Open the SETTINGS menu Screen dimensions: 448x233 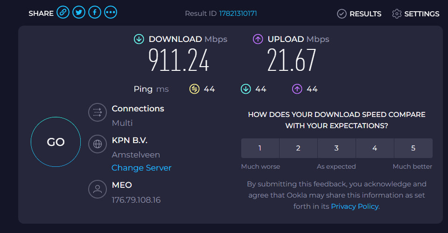tap(416, 14)
